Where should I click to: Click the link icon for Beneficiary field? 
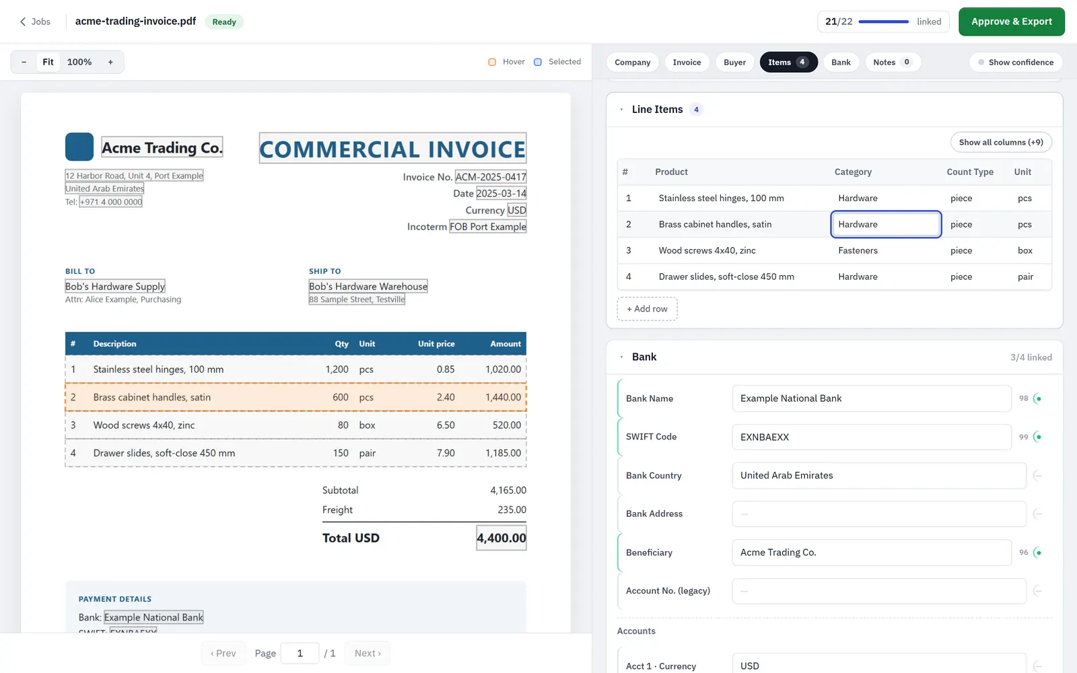[1038, 553]
